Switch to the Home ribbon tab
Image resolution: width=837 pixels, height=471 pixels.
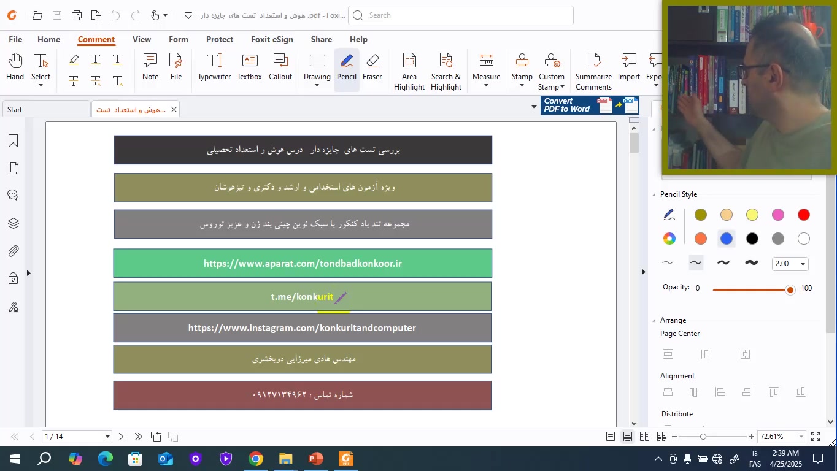48,39
